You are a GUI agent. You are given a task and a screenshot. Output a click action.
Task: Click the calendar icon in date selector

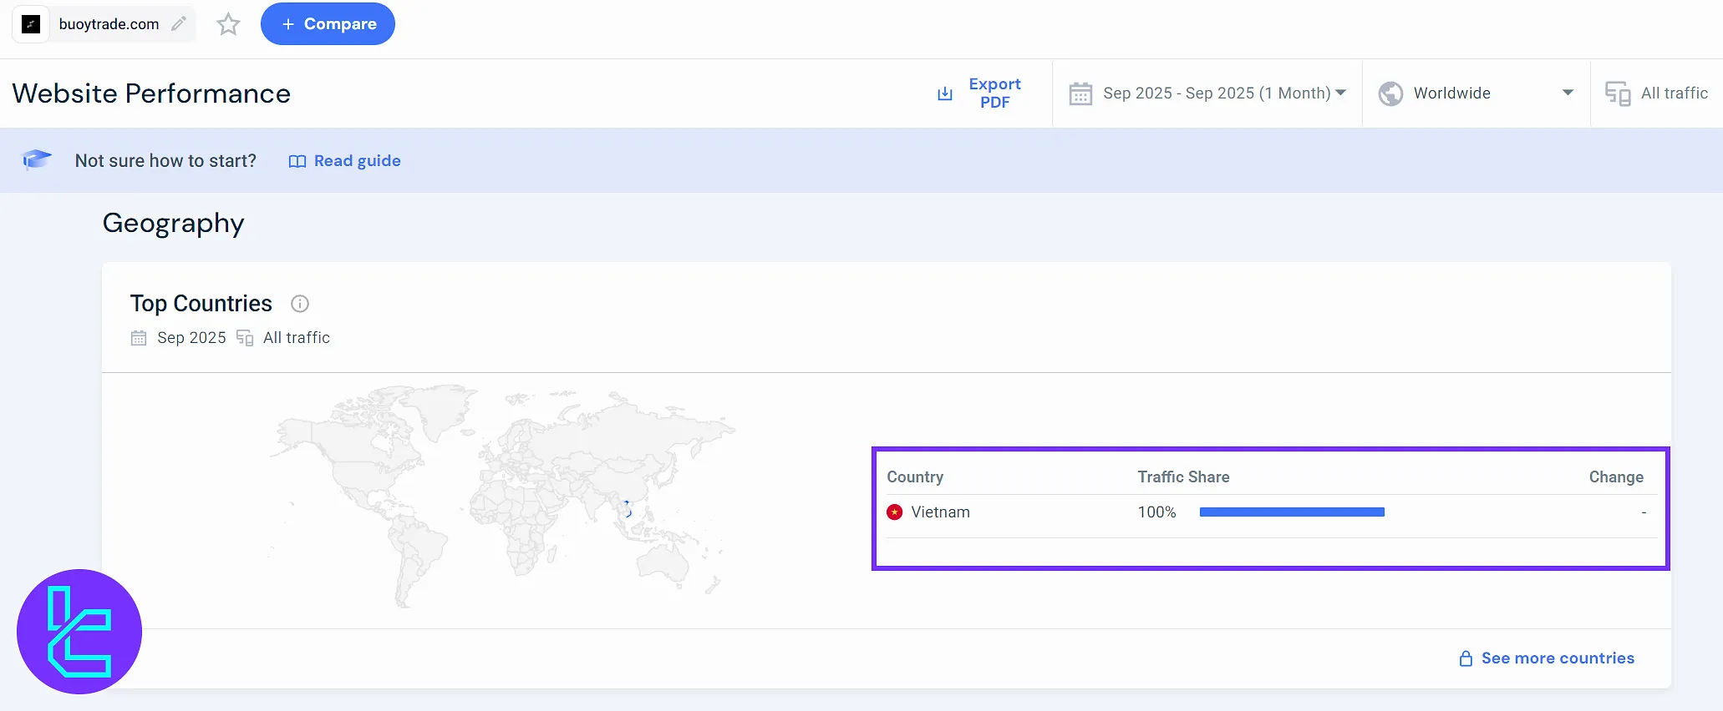click(1080, 93)
